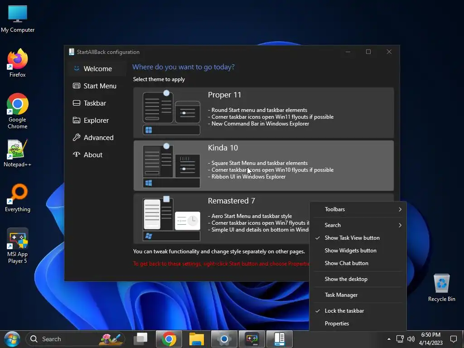Viewport: 464px width, 348px height.
Task: Switch to Chrome in the taskbar
Action: [x=169, y=339]
